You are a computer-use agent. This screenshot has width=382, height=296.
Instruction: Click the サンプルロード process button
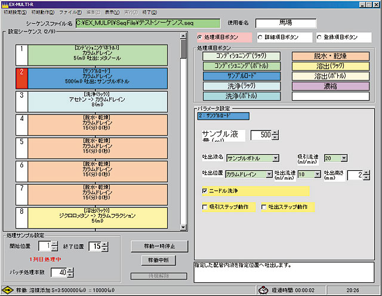point(241,76)
